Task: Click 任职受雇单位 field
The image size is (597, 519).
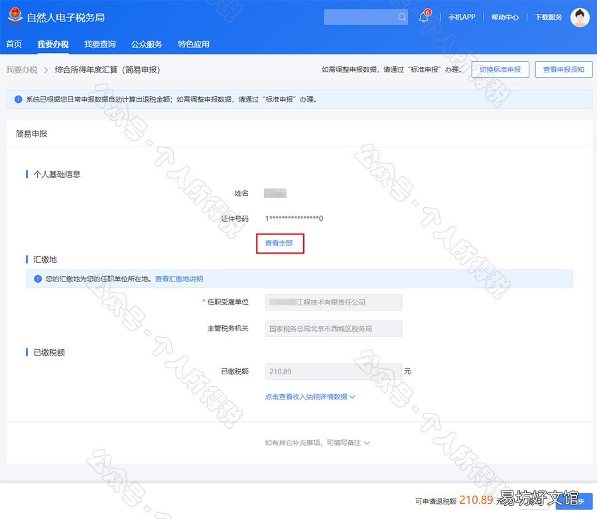Action: [x=334, y=302]
